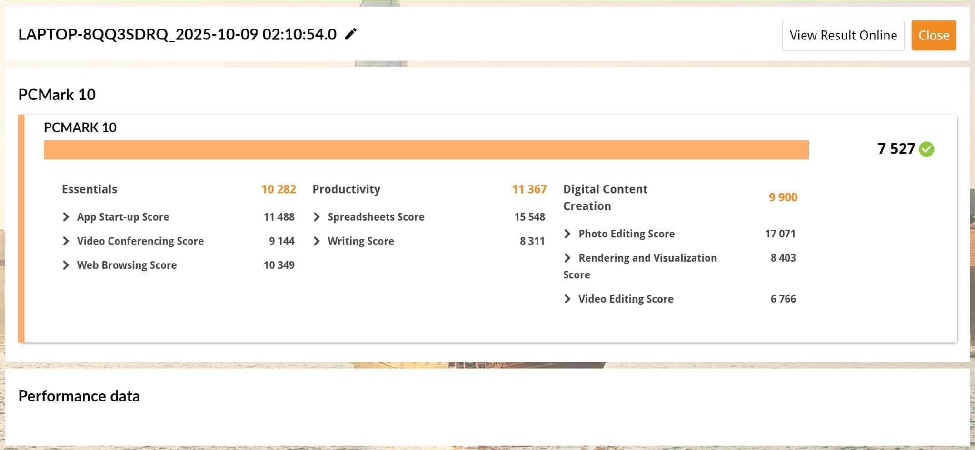Viewport: 975px width, 450px height.
Task: Click the overall score 7 527
Action: click(x=896, y=149)
